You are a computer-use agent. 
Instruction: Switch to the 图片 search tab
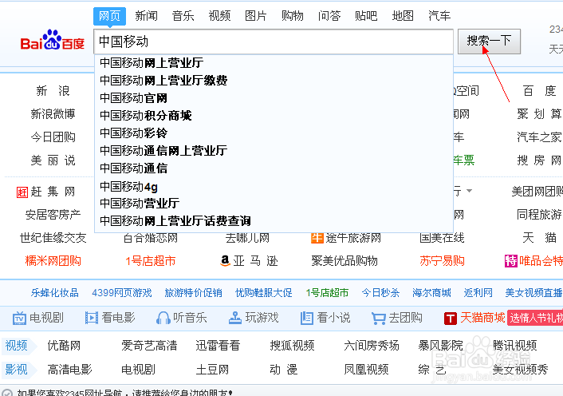256,16
